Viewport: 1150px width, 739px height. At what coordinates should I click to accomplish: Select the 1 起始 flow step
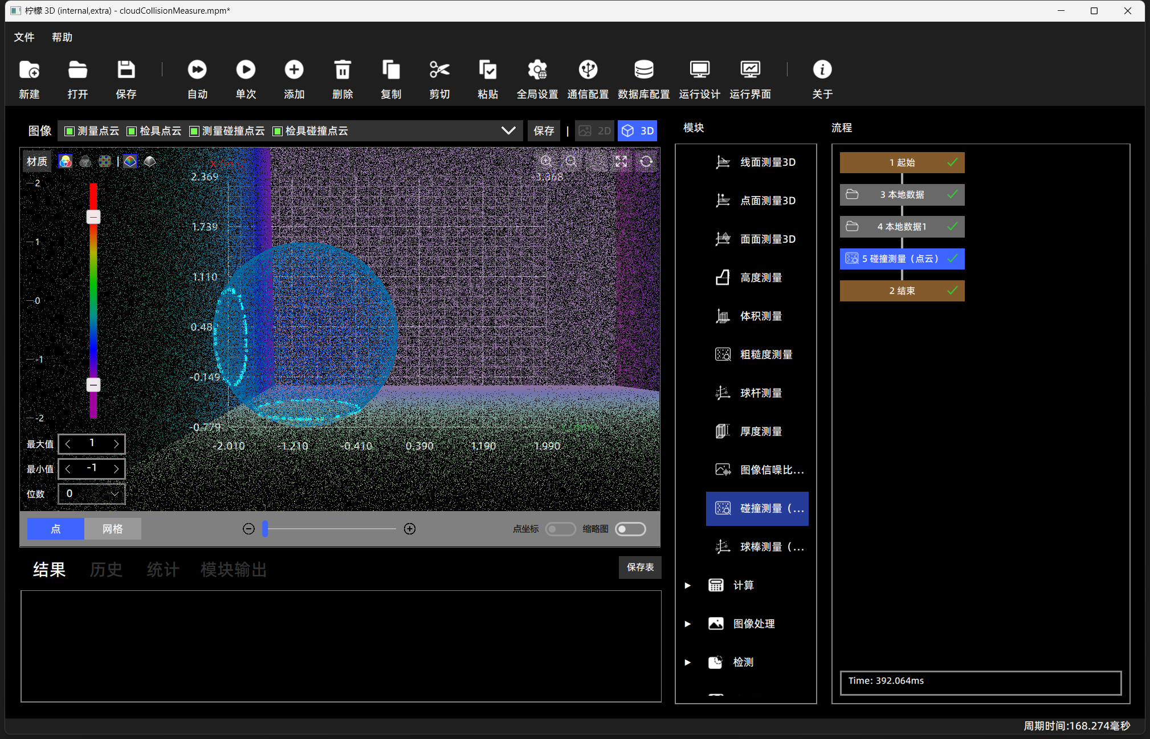[x=902, y=163]
